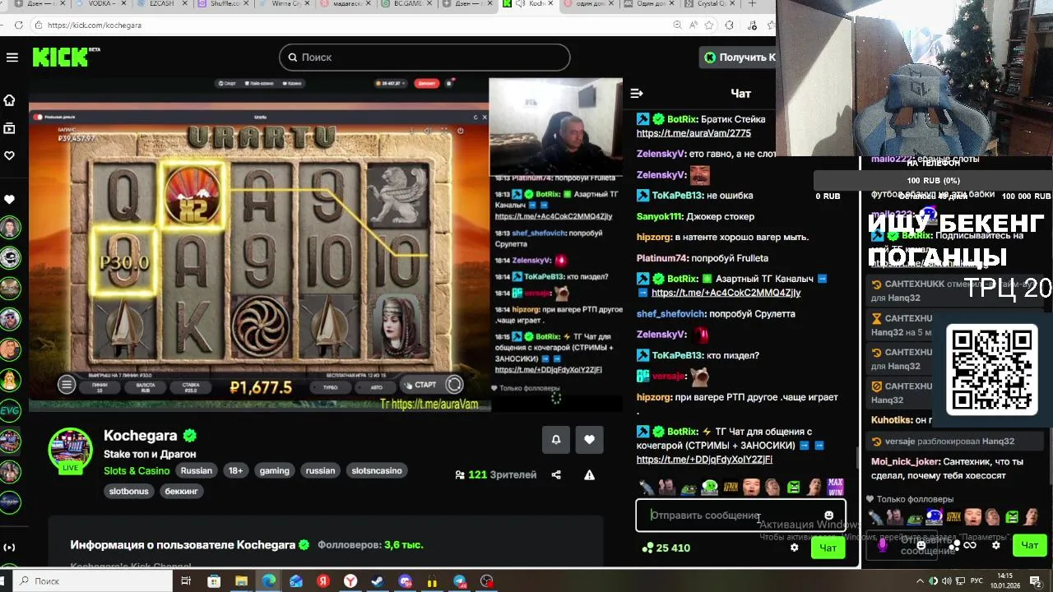Open zoom control in address bar
This screenshot has width=1053, height=592.
[x=677, y=25]
